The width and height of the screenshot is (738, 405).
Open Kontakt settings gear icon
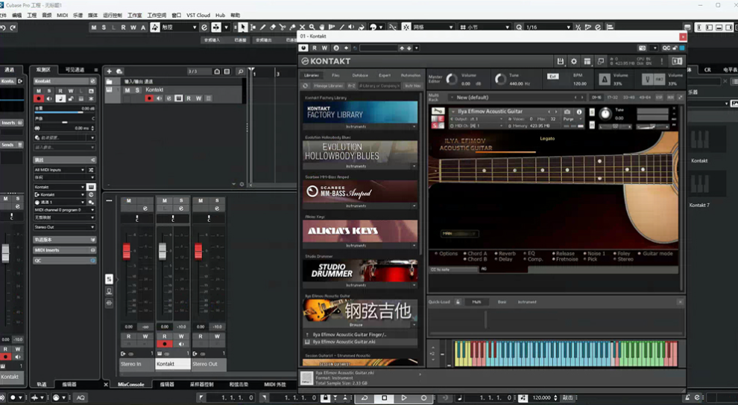tap(574, 61)
